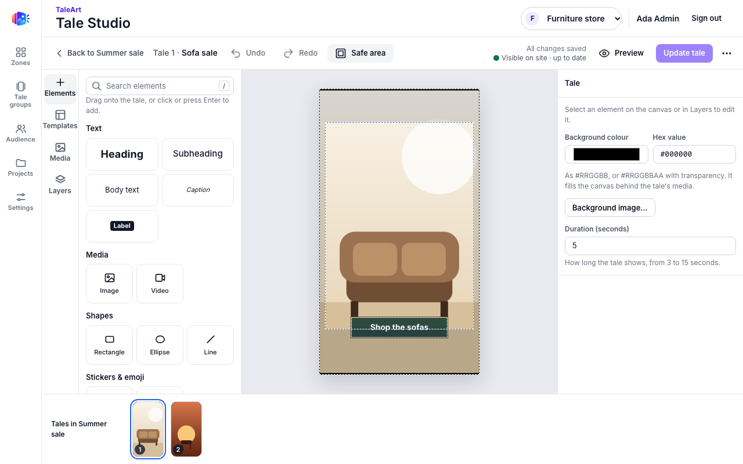The width and height of the screenshot is (743, 464).
Task: Expand the Furniture store selector
Action: pyautogui.click(x=571, y=19)
